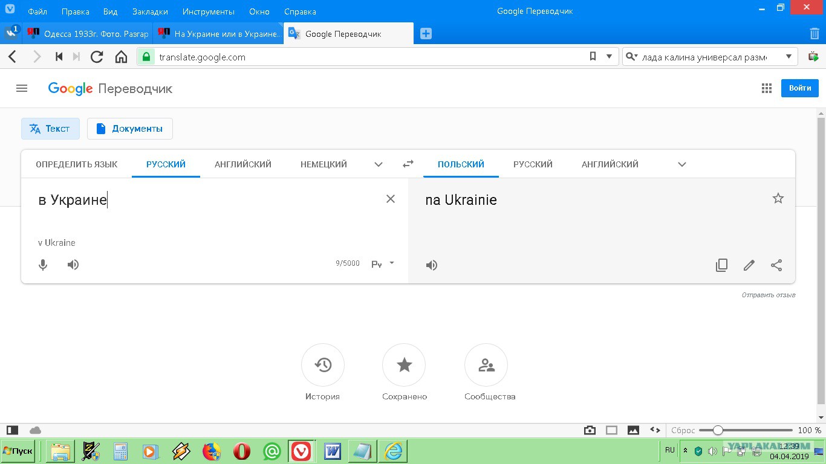The image size is (826, 464).
Task: Go back one page
Action: point(13,57)
